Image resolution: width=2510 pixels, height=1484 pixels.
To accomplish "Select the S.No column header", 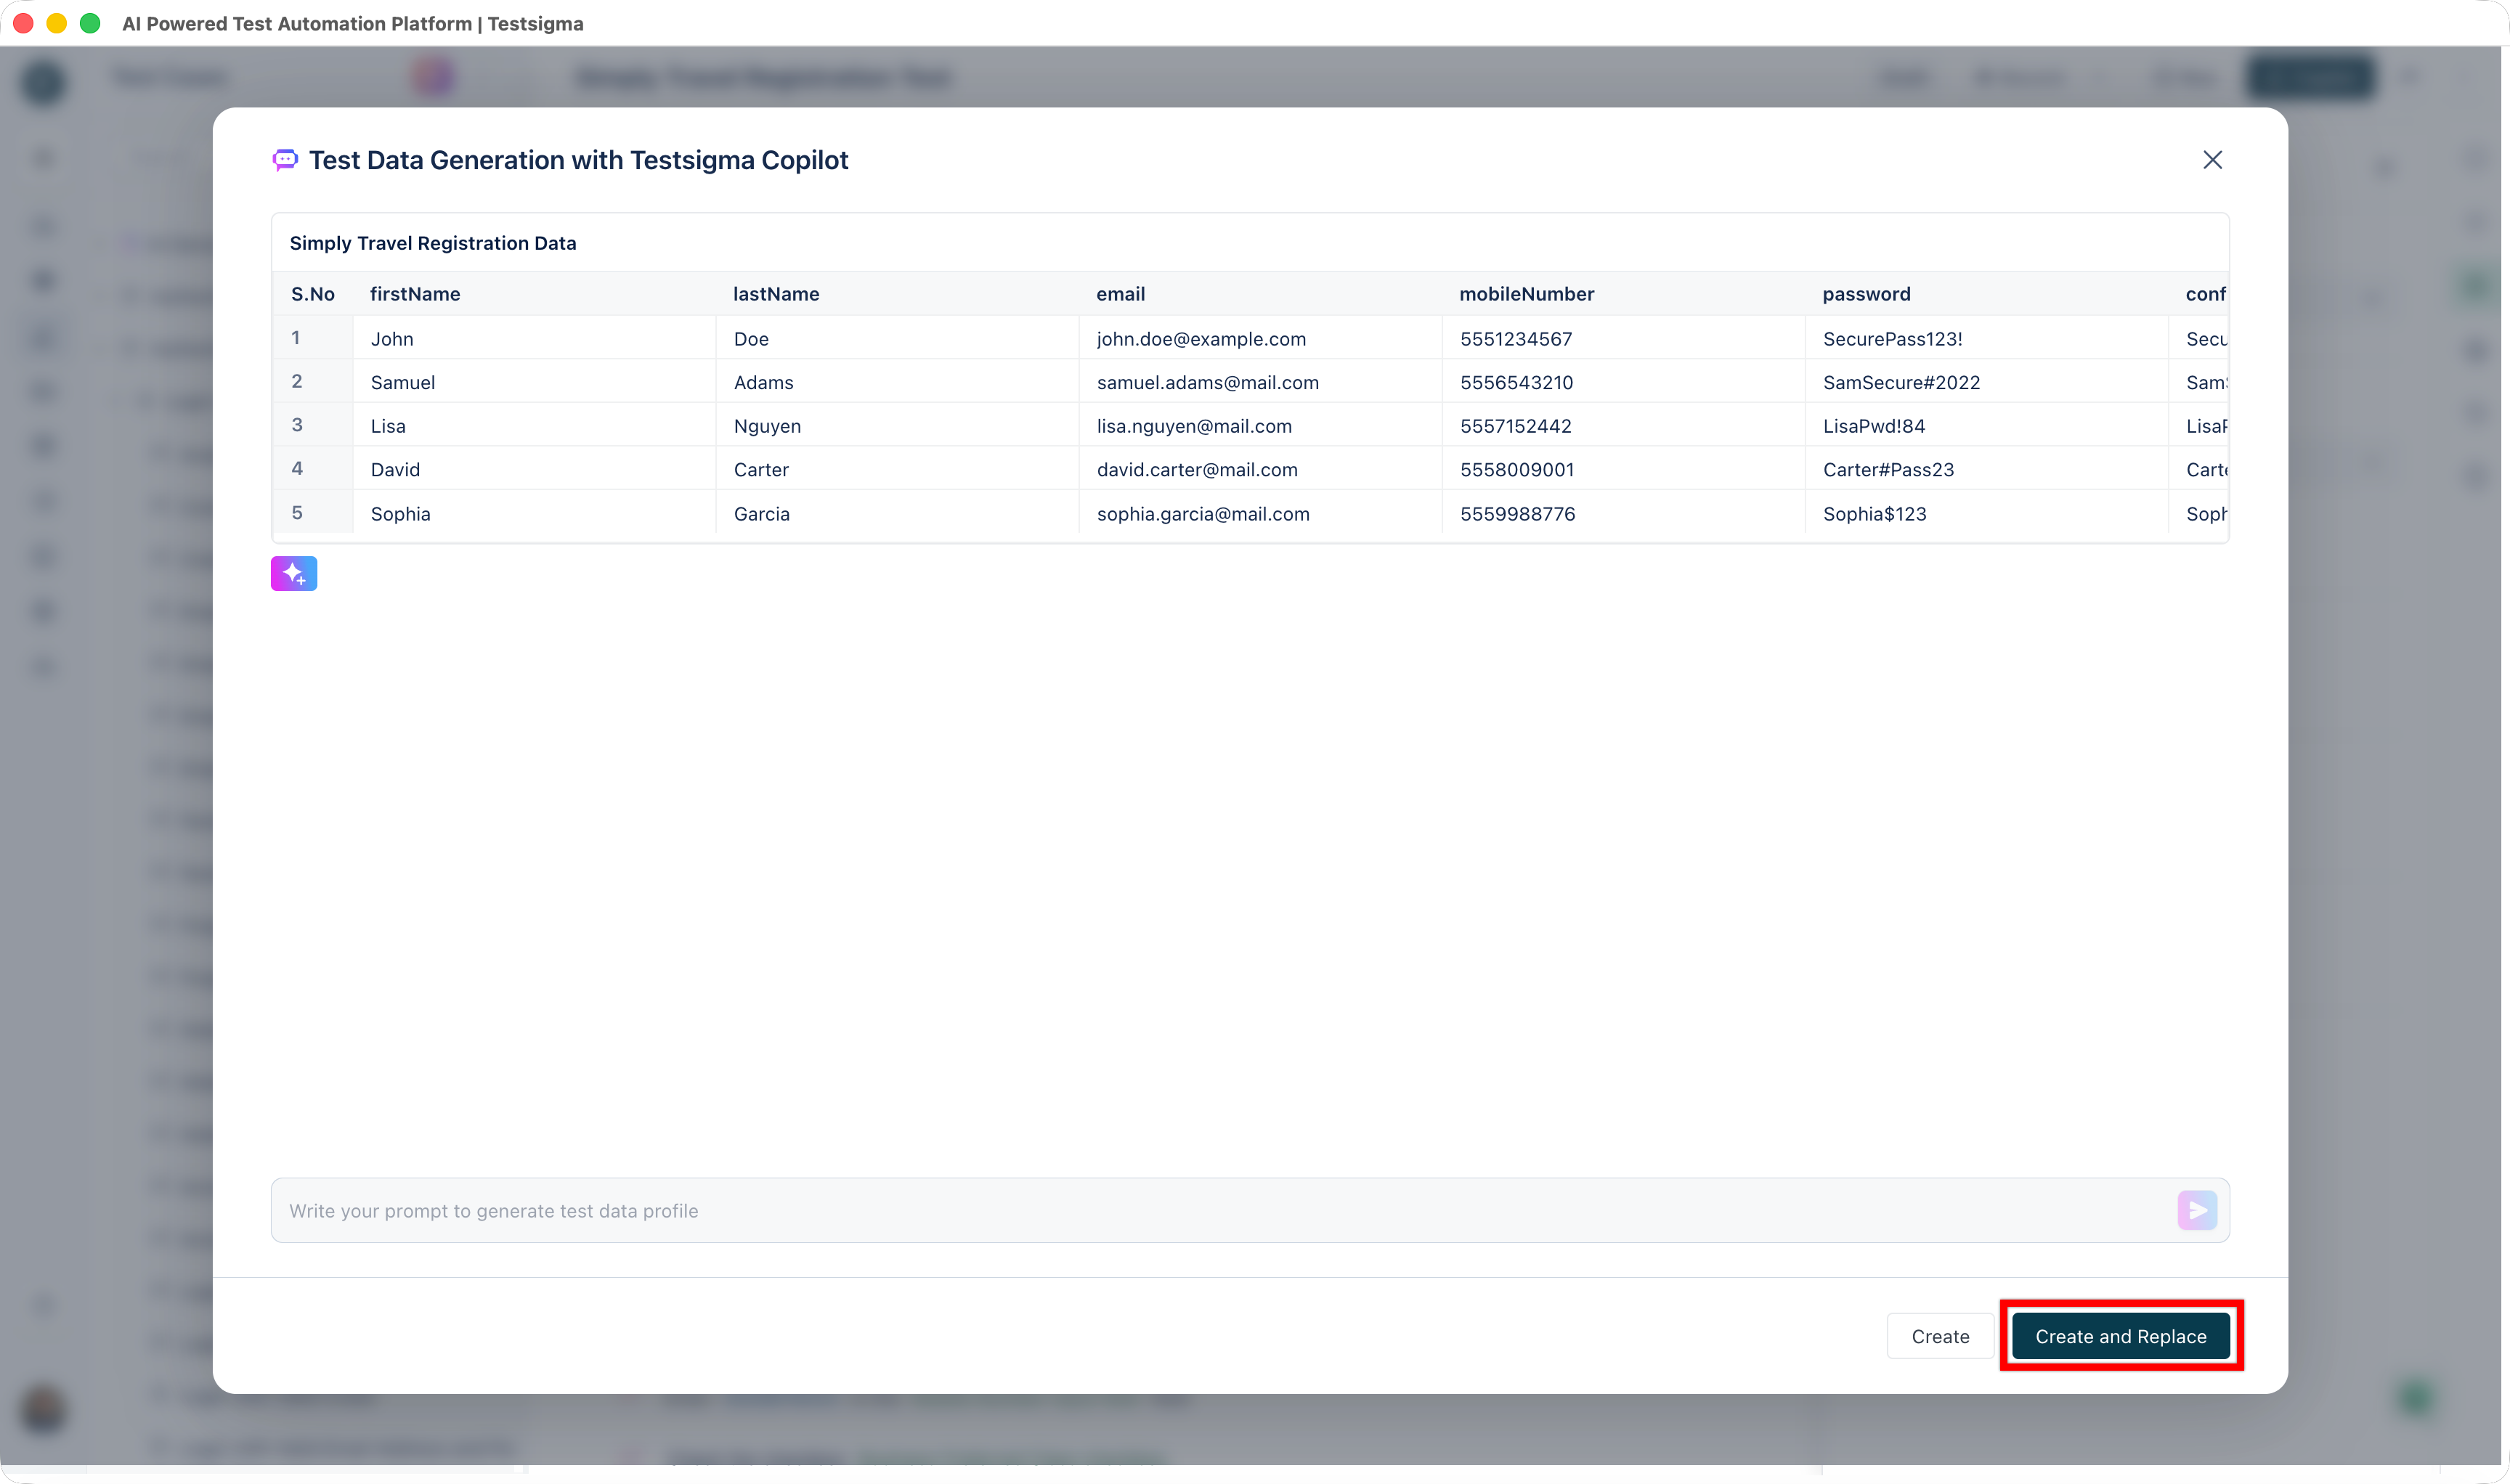I will tap(313, 294).
